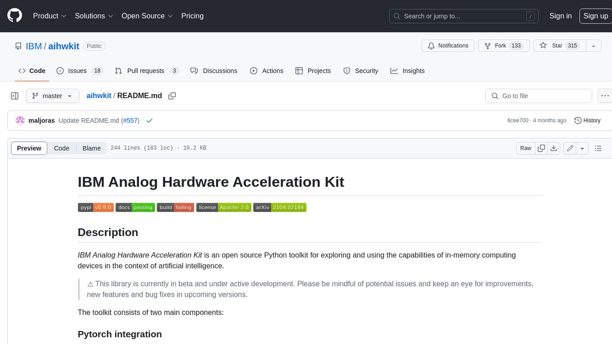Open commit 6cee700
The image size is (612, 344).
[x=517, y=121]
